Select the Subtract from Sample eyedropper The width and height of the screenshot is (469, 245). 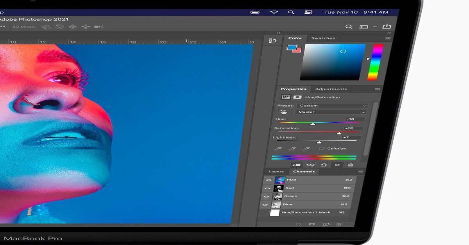[x=306, y=148]
